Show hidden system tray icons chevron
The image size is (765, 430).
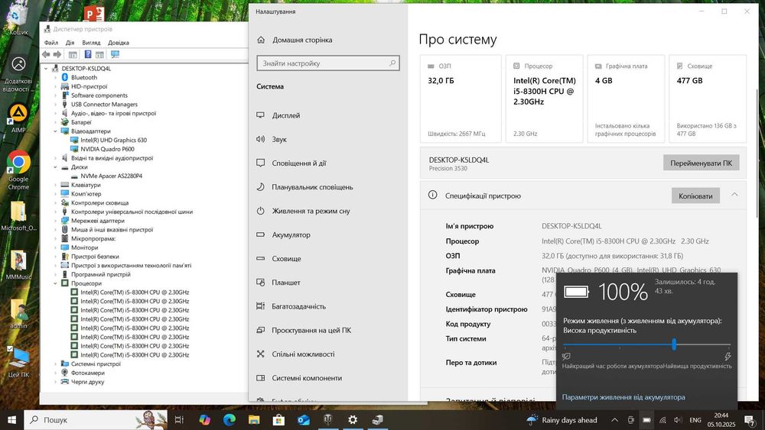pyautogui.click(x=615, y=420)
